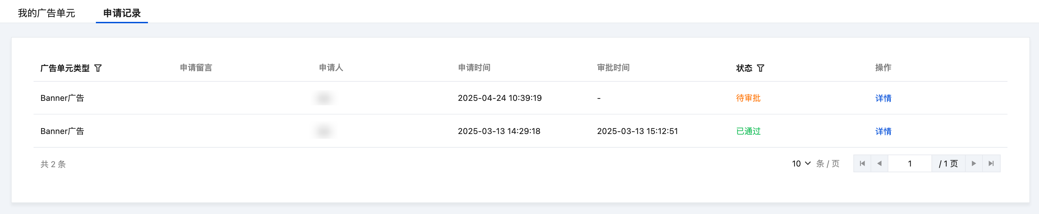This screenshot has height=214, width=1039.
Task: Select Banner广告 in the 2025-04-24 row
Action: [x=62, y=98]
